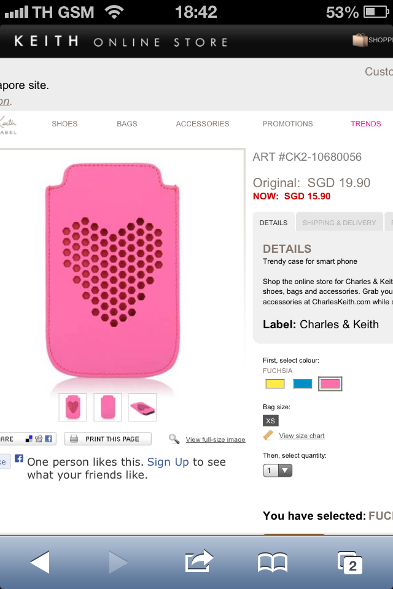Viewport: 393px width, 589px height.
Task: Select the third product thumbnail
Action: 142,407
